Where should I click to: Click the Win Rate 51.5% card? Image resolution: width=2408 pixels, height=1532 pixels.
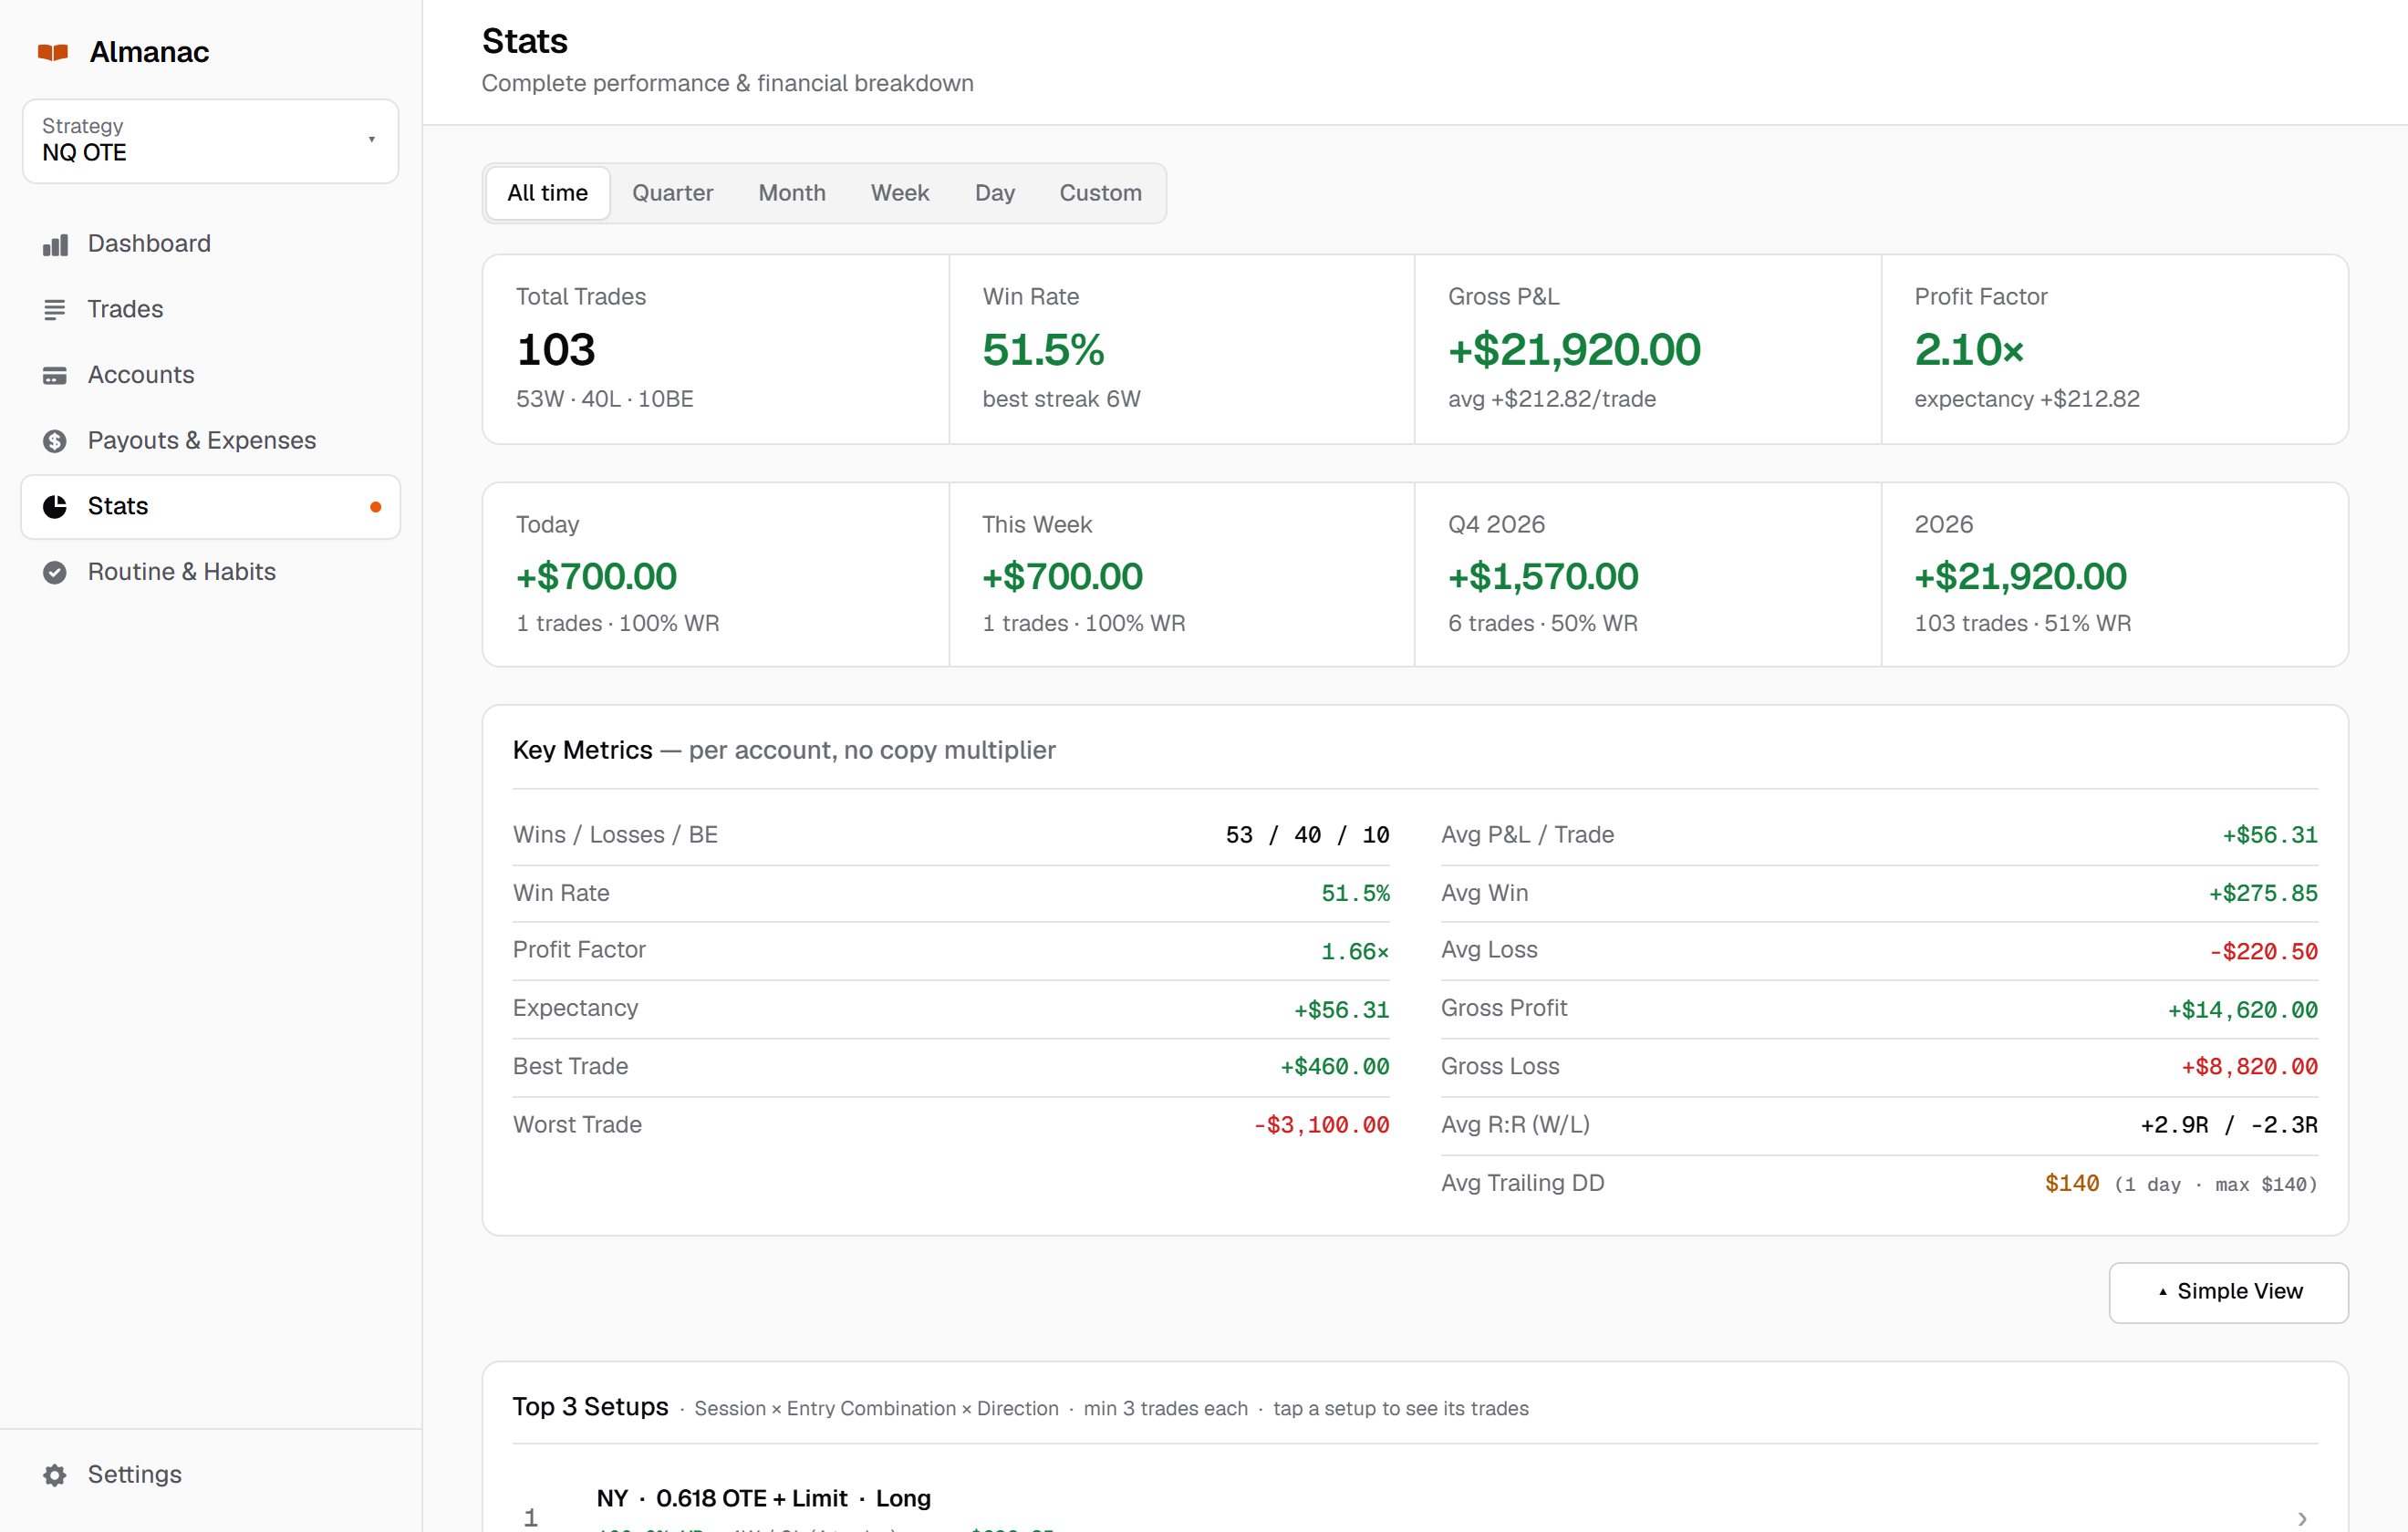click(1182, 349)
